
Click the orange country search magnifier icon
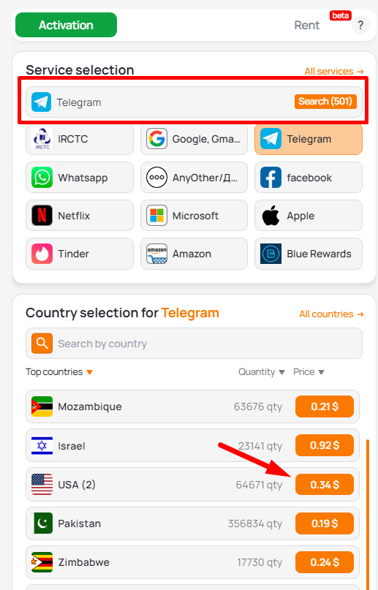[x=42, y=343]
